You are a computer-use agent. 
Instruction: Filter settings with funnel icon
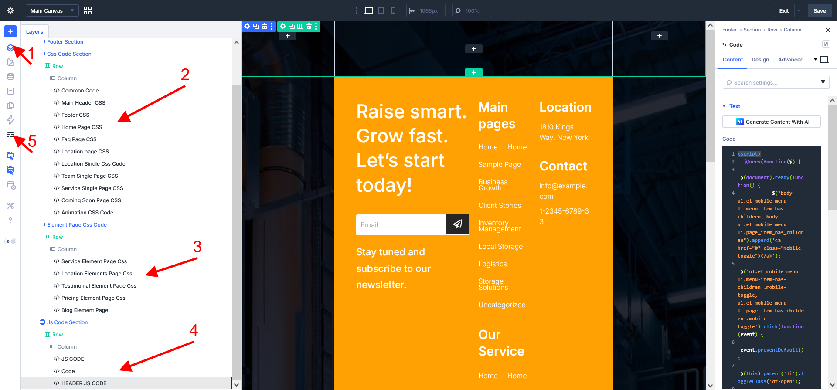point(823,82)
